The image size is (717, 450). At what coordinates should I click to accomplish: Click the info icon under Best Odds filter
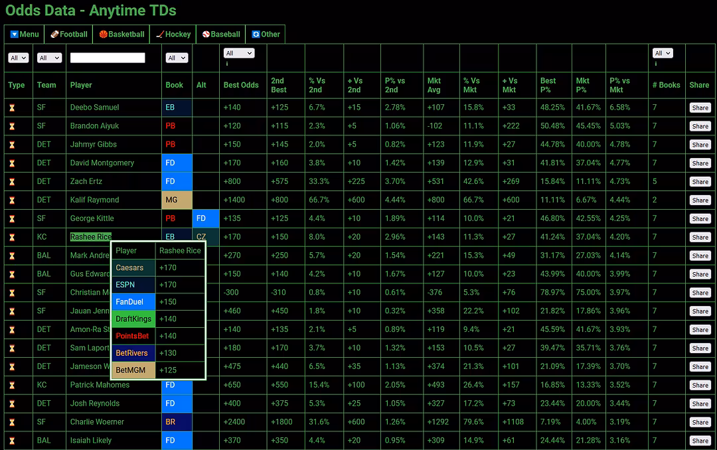(x=227, y=64)
